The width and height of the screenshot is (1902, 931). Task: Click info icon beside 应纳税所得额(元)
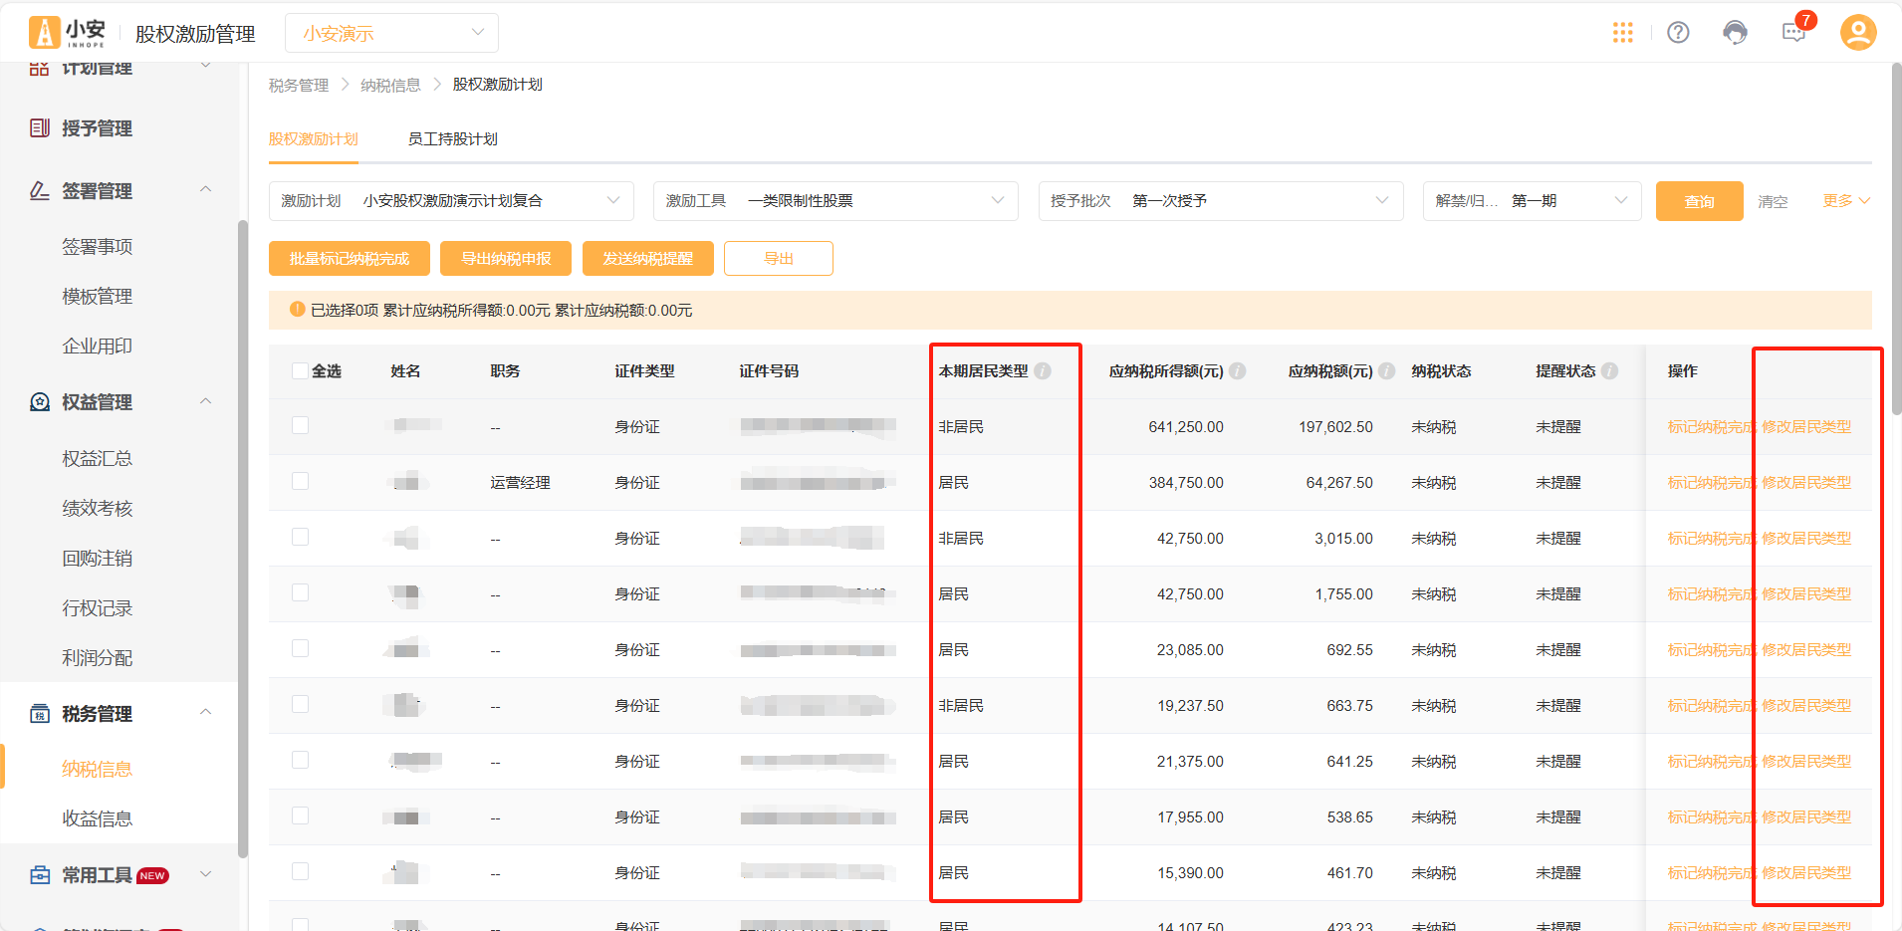[1238, 371]
